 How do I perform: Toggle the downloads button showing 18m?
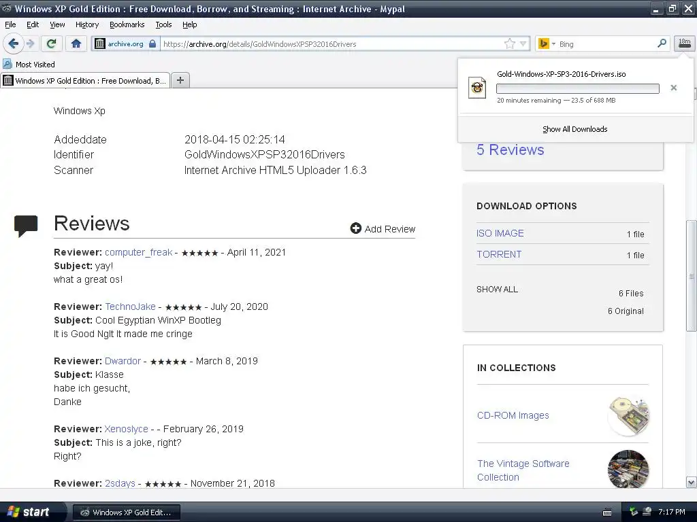(684, 43)
